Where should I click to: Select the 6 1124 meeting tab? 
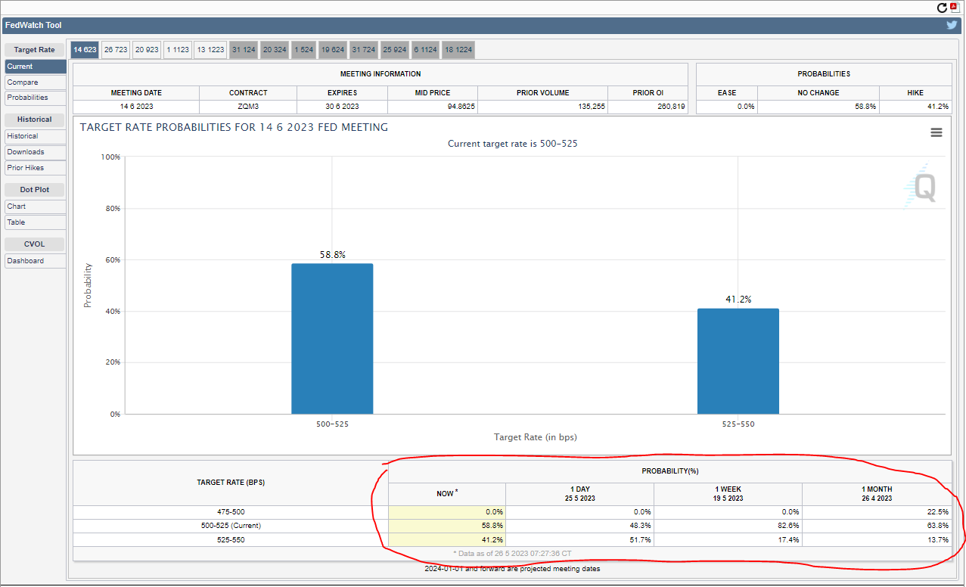425,50
